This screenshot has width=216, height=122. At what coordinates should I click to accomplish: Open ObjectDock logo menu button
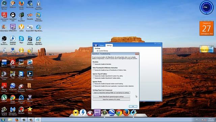click(96, 45)
